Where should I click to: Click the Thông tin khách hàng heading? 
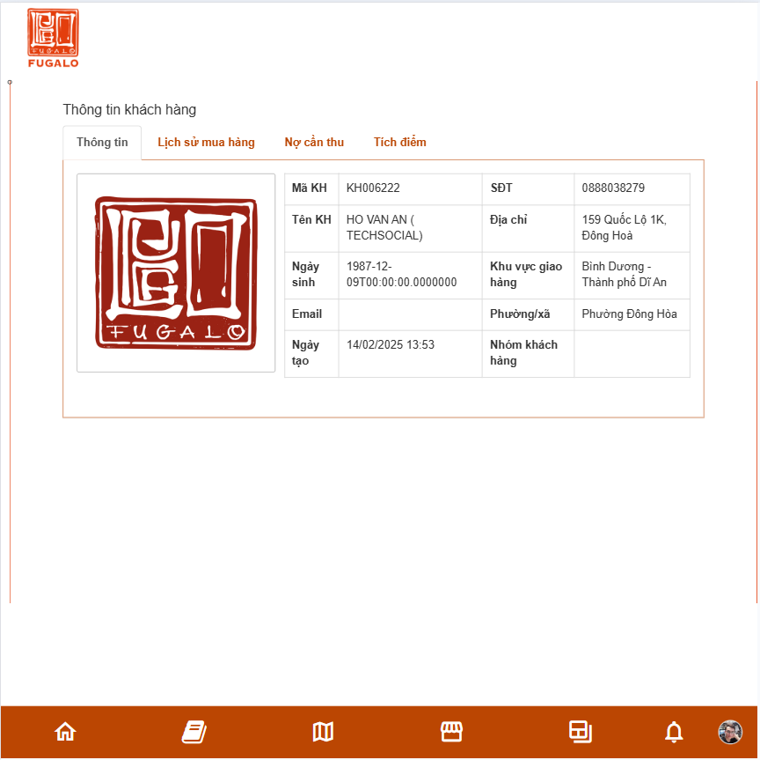[x=129, y=110]
